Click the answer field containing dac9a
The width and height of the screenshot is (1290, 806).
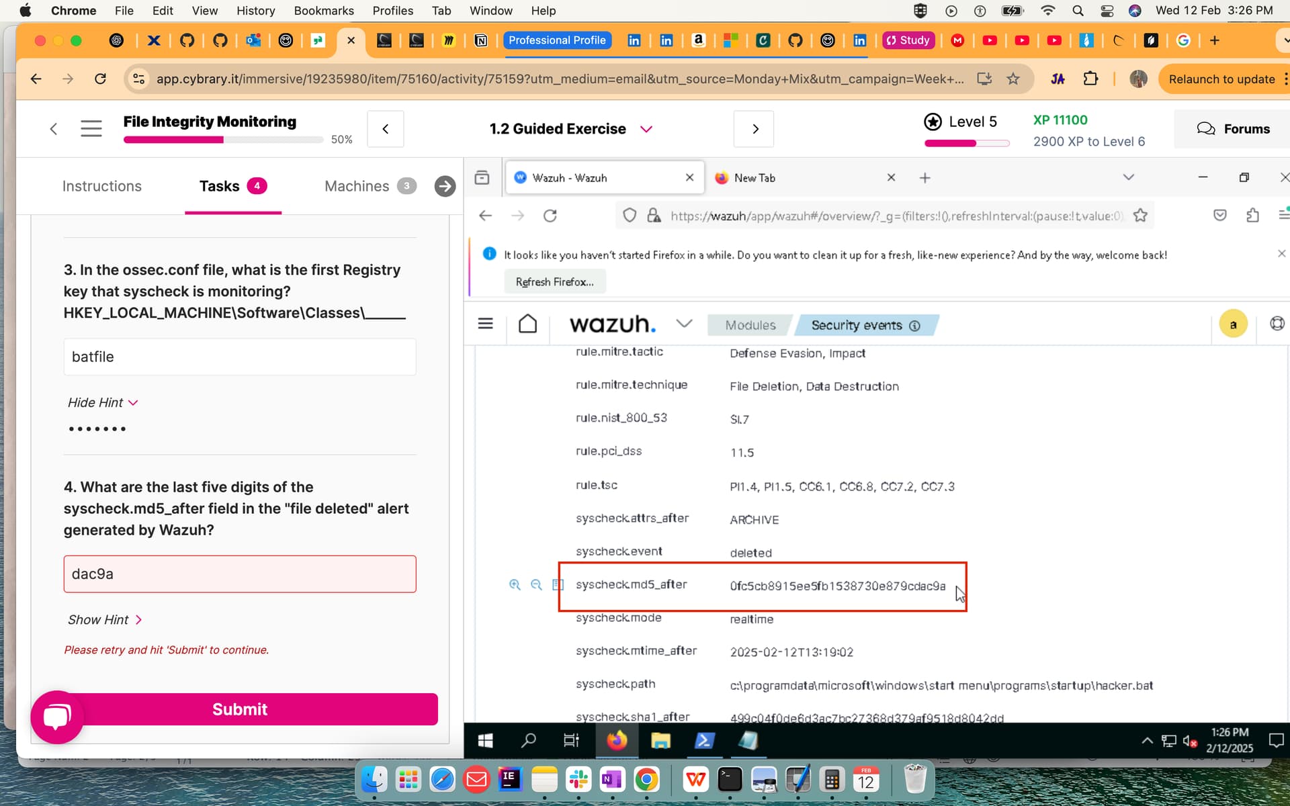240,574
